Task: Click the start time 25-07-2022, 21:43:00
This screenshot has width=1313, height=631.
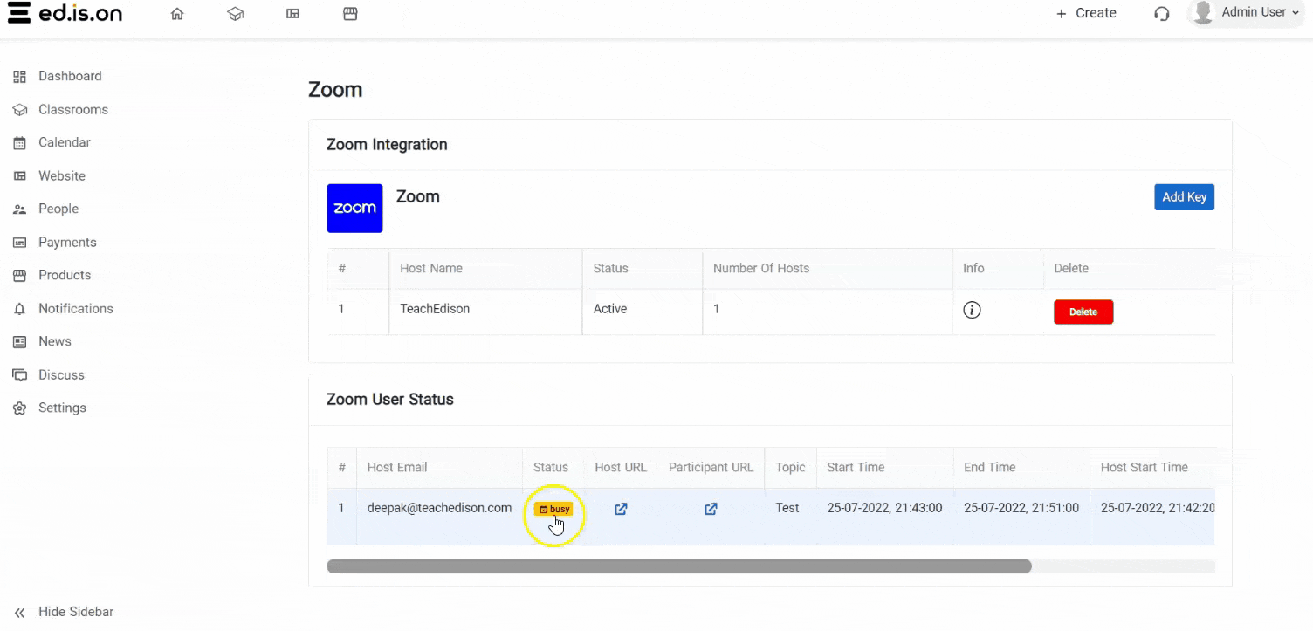Action: point(884,508)
